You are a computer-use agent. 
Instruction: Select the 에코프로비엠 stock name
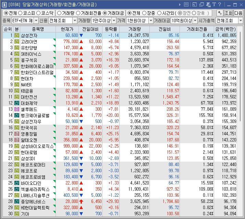point(33,177)
